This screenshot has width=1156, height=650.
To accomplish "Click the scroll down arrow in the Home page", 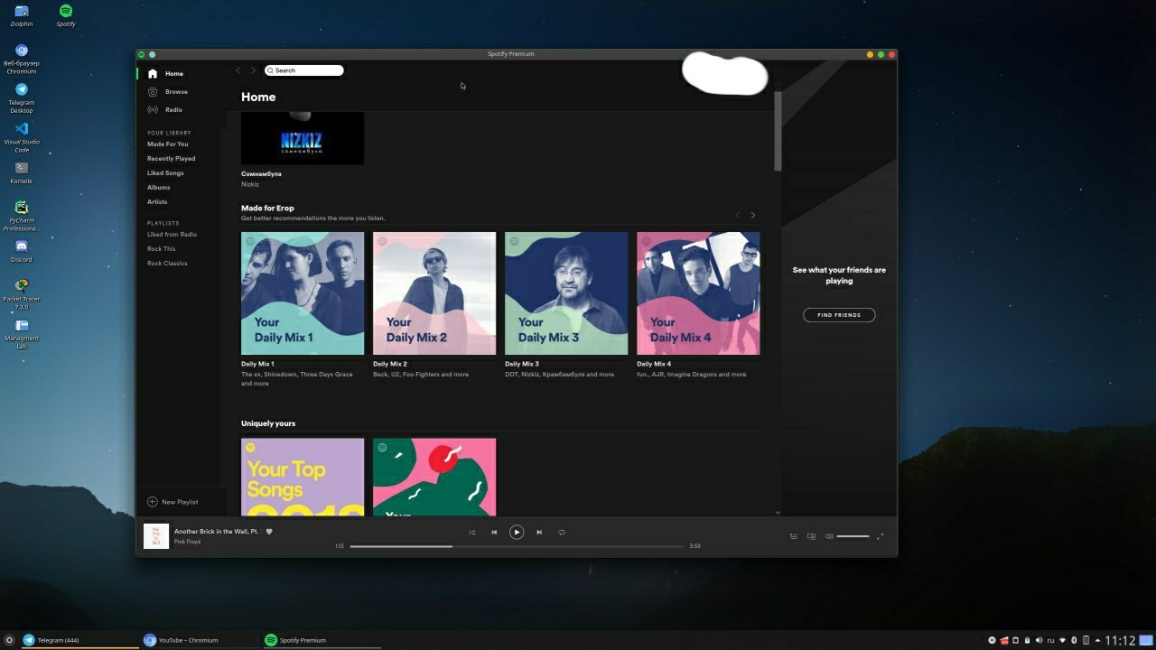I will tap(778, 512).
